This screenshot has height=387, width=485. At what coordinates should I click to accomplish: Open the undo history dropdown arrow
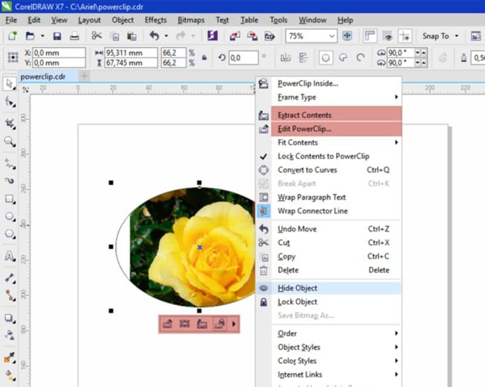pyautogui.click(x=166, y=36)
